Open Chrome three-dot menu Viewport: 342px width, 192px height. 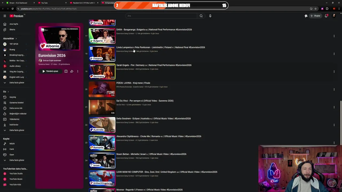click(339, 9)
